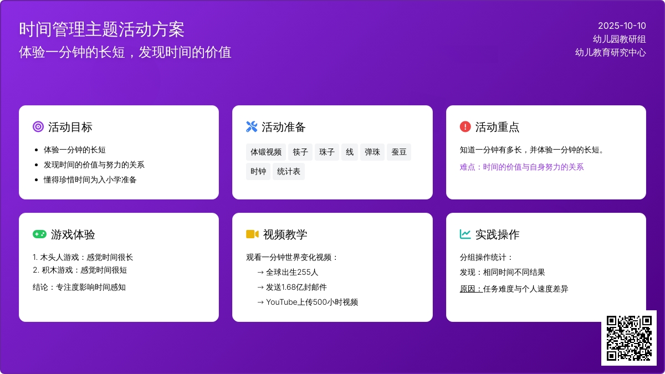Click the red exclamation icon beside 活动重点

(x=465, y=127)
